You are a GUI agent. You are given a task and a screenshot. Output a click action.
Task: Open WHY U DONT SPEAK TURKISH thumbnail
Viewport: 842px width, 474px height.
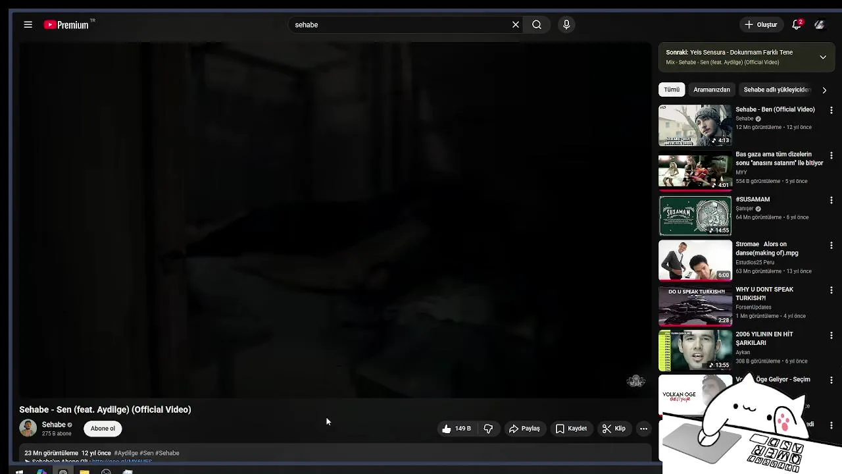pos(695,305)
